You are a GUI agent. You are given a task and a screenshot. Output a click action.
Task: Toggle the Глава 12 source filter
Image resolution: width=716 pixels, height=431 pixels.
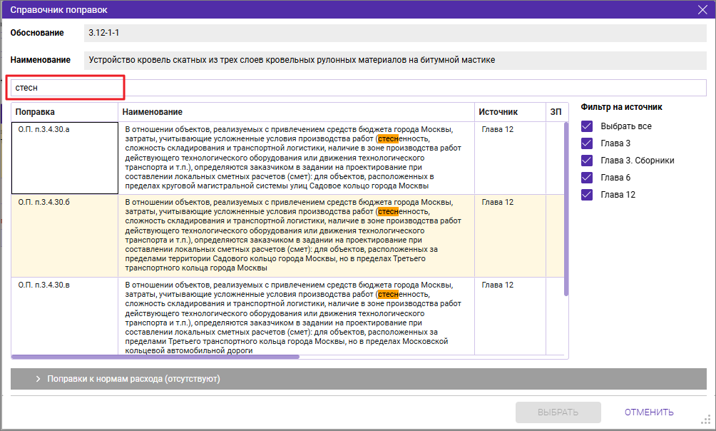point(587,195)
